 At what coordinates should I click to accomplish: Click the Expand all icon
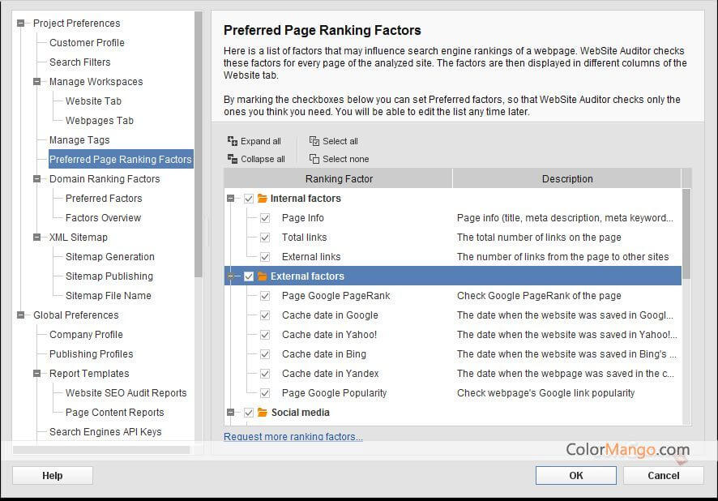pos(233,141)
